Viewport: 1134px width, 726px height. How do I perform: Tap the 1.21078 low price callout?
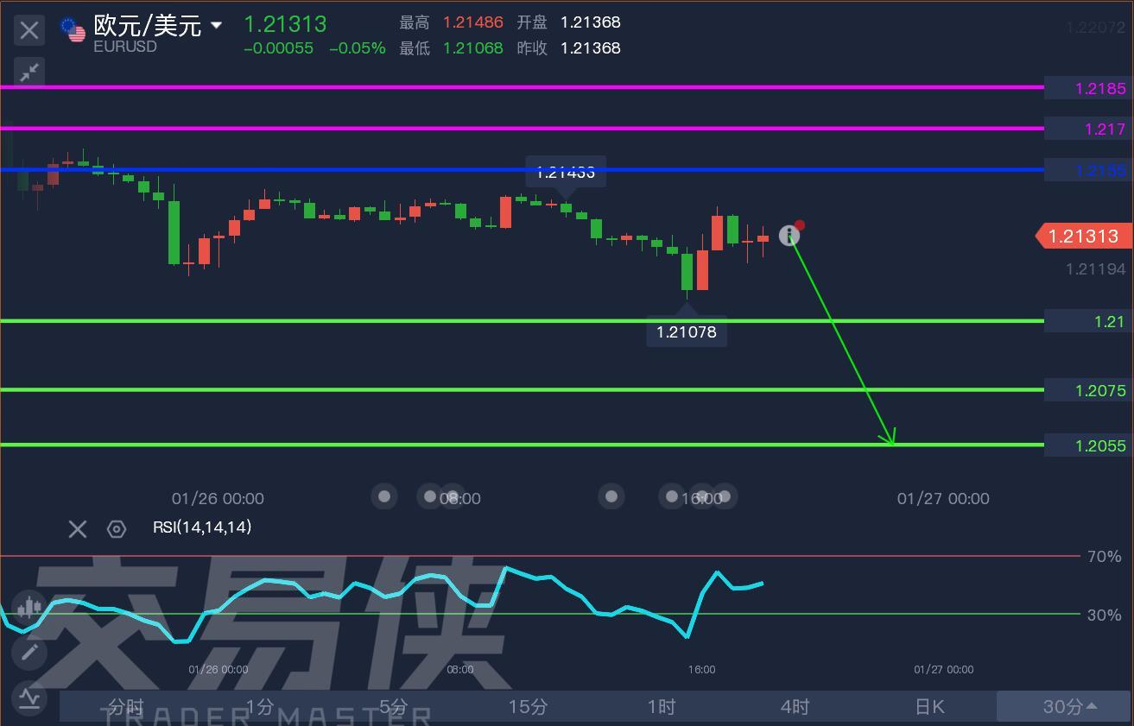(x=687, y=331)
